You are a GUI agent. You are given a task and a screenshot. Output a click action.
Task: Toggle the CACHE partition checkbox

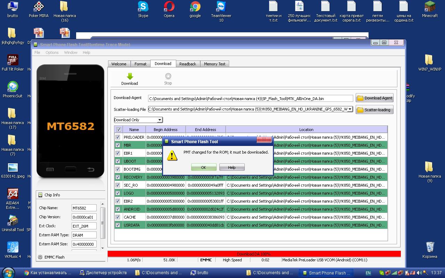click(118, 217)
